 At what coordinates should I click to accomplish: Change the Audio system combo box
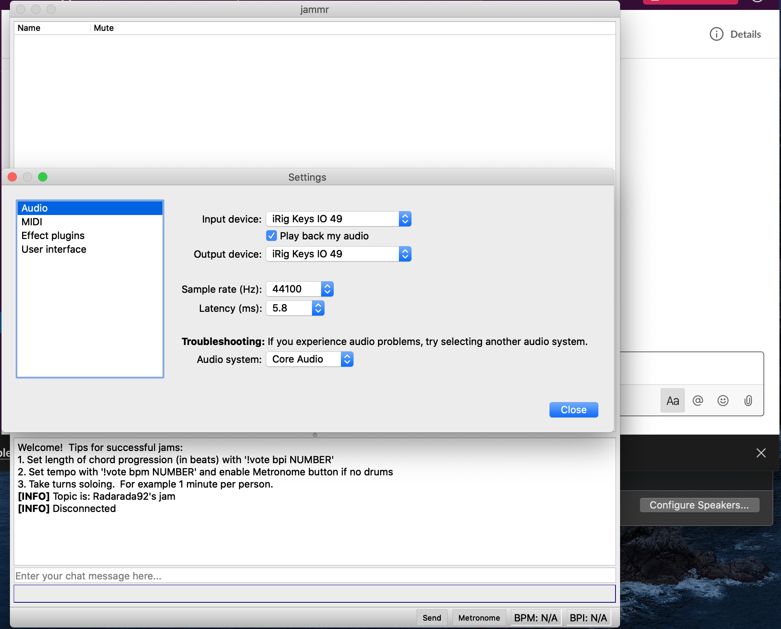(x=309, y=359)
